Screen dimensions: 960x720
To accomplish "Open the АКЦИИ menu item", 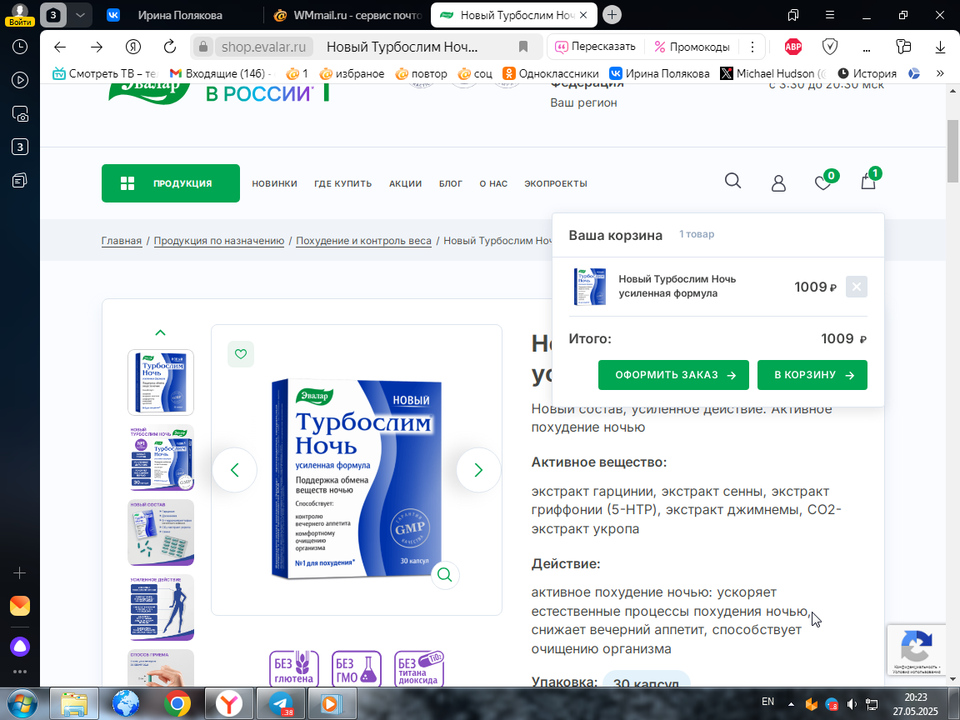I will [405, 183].
